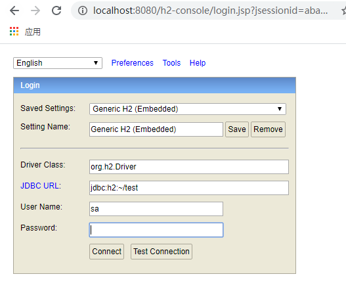Focus the Driver Class input field
This screenshot has height=291, width=346.
(189, 167)
